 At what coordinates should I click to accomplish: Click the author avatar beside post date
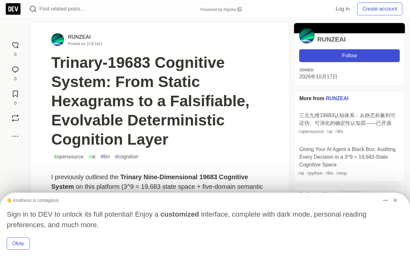(x=58, y=40)
